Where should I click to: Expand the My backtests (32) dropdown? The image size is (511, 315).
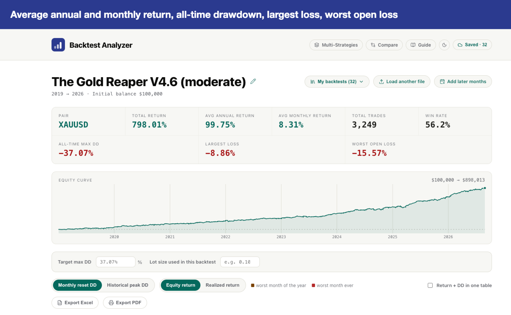point(337,82)
